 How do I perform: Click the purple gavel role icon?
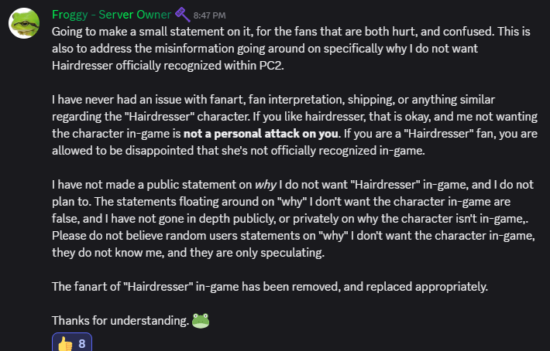(183, 14)
